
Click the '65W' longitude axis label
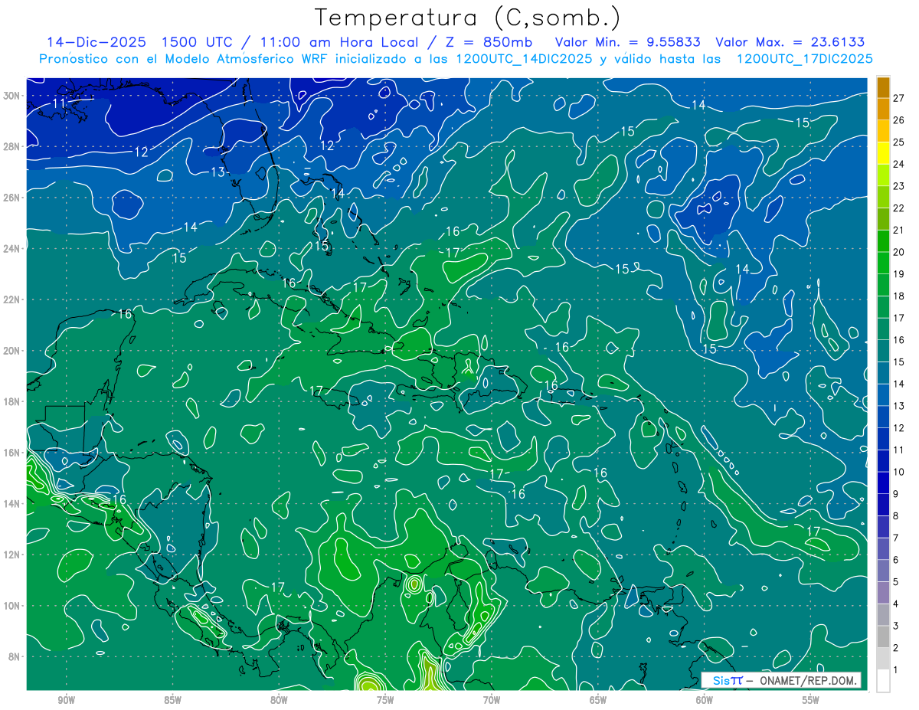pos(598,700)
